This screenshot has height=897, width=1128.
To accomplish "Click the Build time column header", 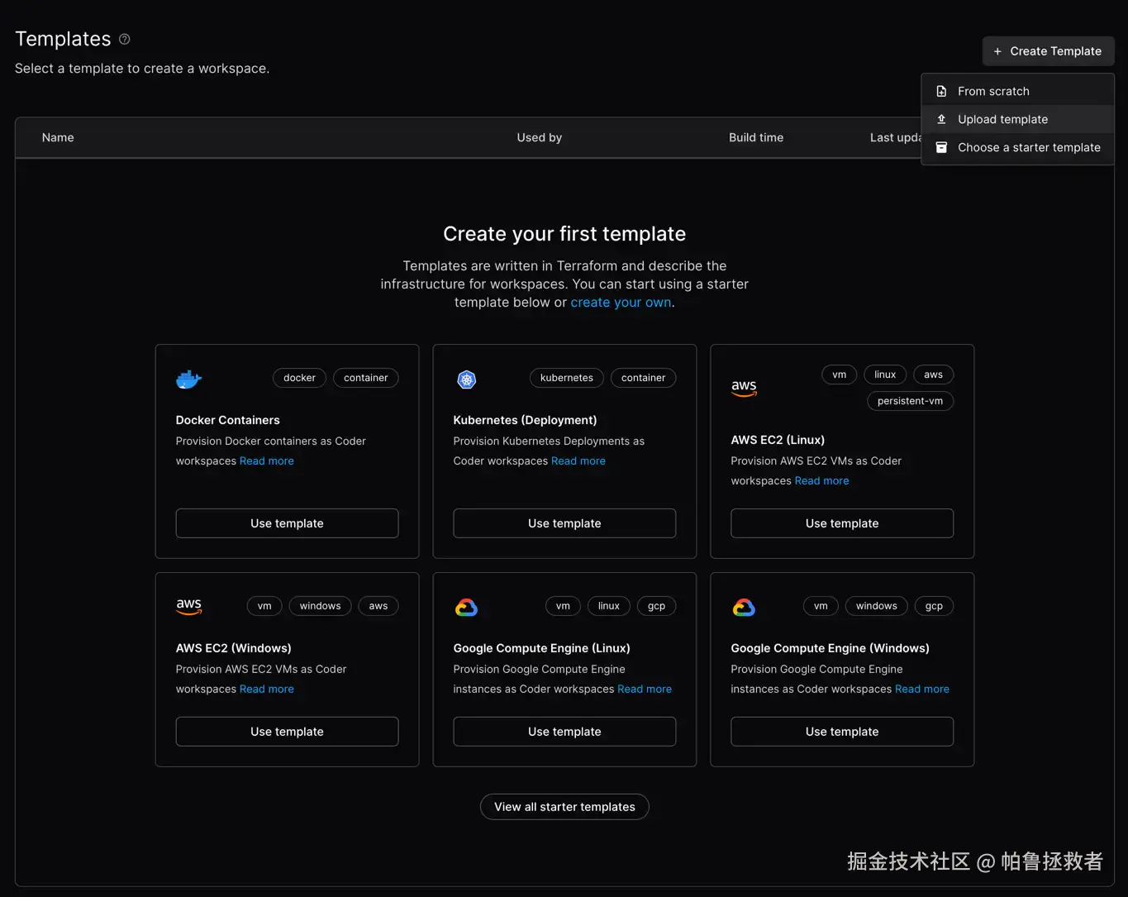I will click(756, 137).
